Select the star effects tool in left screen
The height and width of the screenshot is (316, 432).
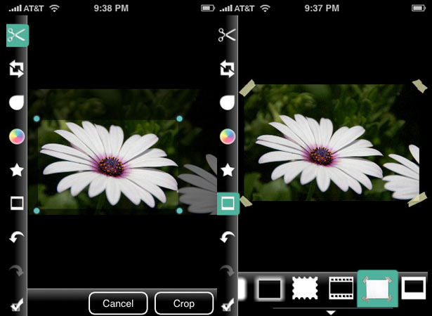pyautogui.click(x=17, y=170)
